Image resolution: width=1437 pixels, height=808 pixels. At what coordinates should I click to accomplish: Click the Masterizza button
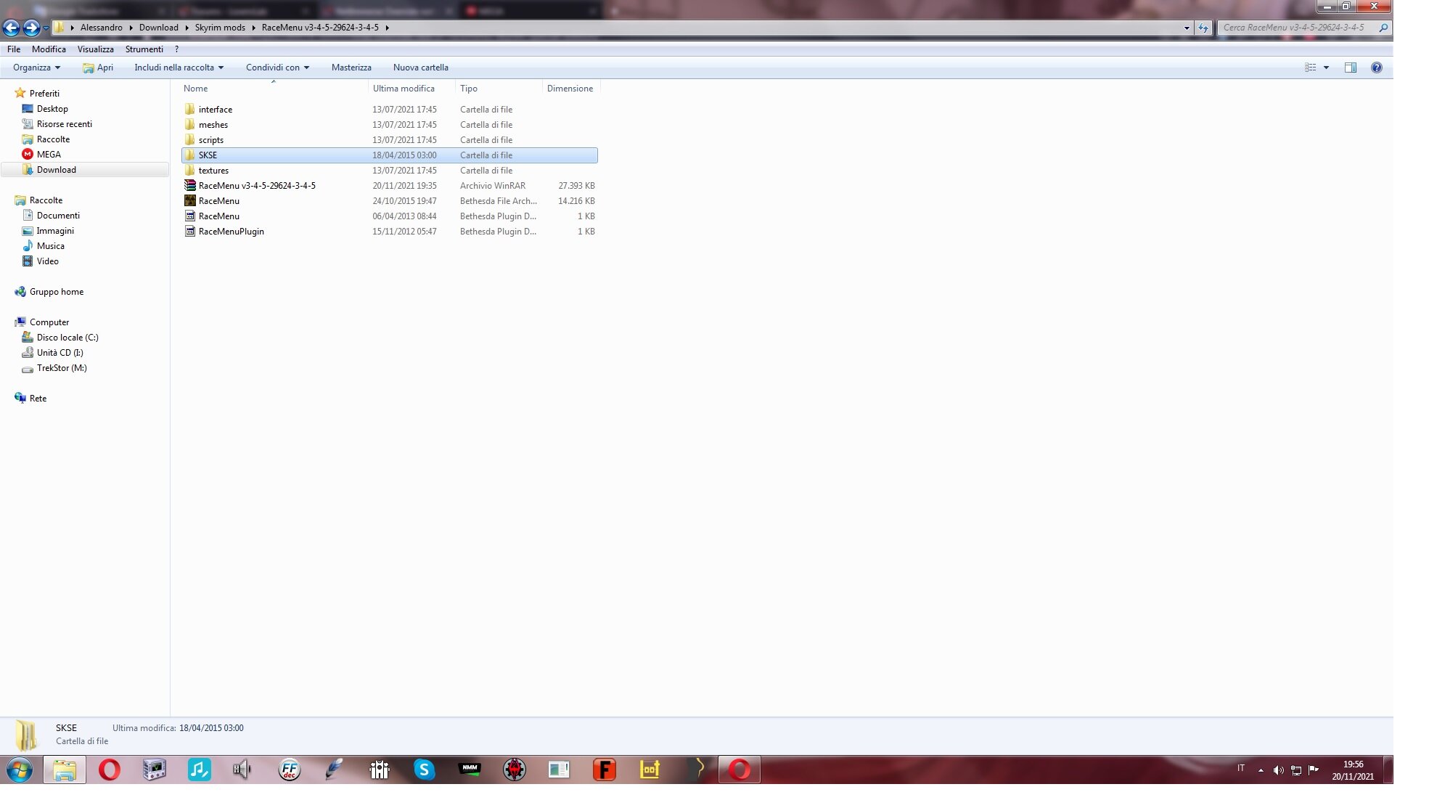(351, 68)
